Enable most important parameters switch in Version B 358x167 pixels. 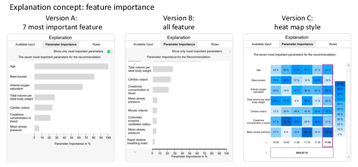pyautogui.click(x=228, y=52)
